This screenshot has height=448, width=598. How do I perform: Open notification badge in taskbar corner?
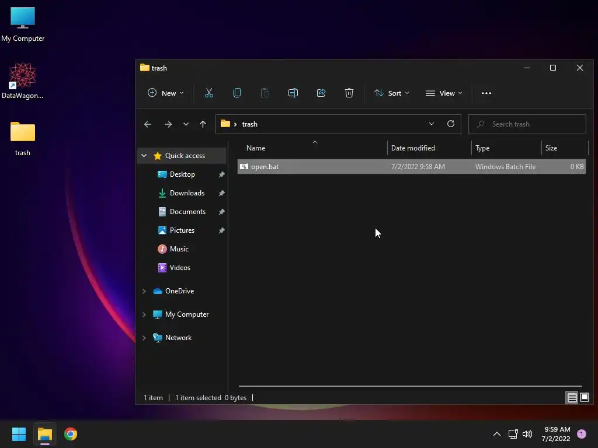point(582,434)
